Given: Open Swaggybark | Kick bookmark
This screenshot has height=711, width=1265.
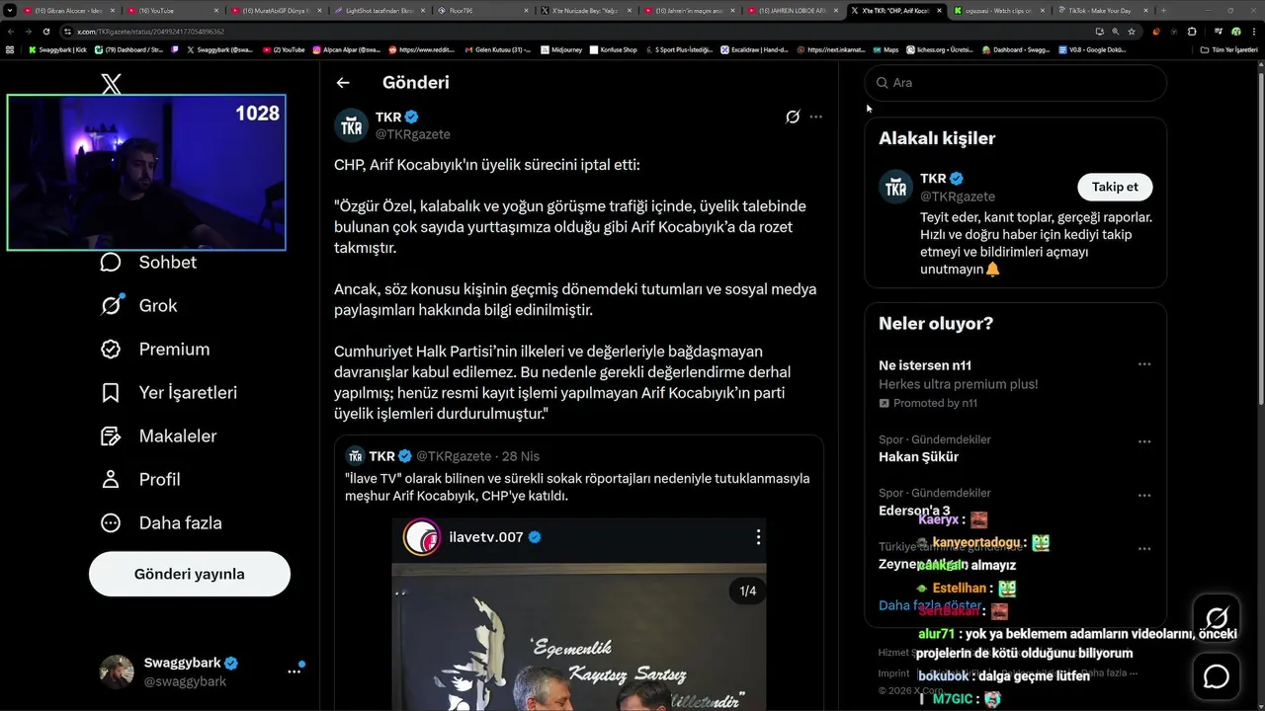Looking at the screenshot, I should coord(58,49).
